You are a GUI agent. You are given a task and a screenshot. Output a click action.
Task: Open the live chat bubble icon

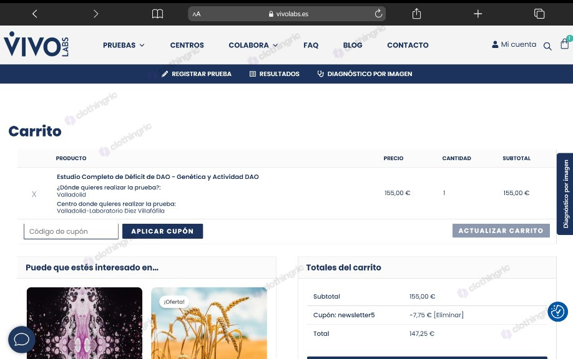pyautogui.click(x=22, y=339)
